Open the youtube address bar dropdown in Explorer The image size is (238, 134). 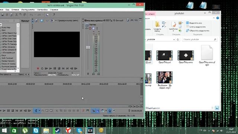[x=174, y=39]
